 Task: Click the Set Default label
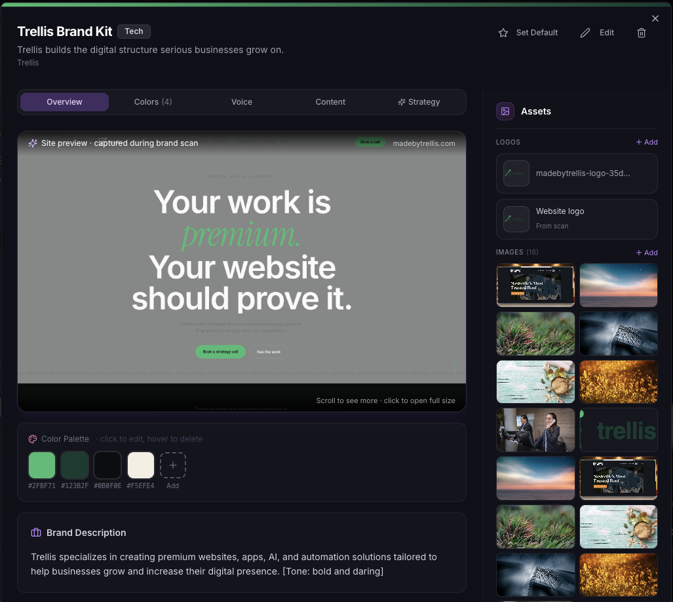537,33
